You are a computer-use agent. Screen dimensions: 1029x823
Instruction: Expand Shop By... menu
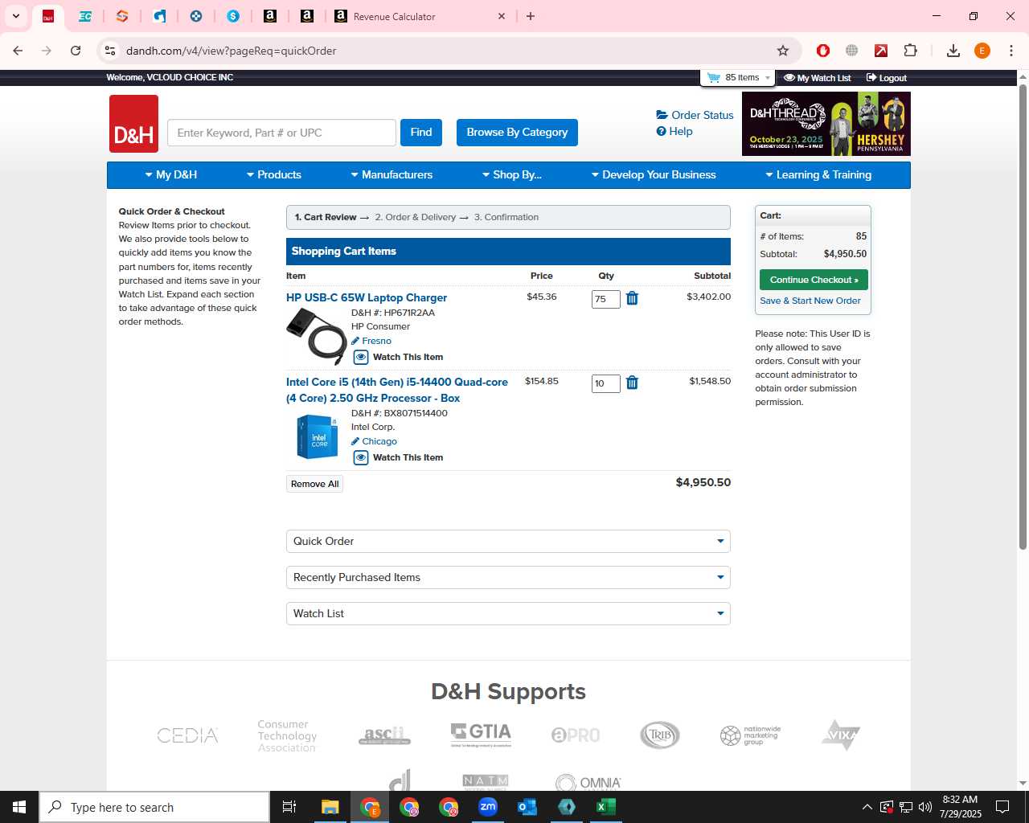coord(511,174)
